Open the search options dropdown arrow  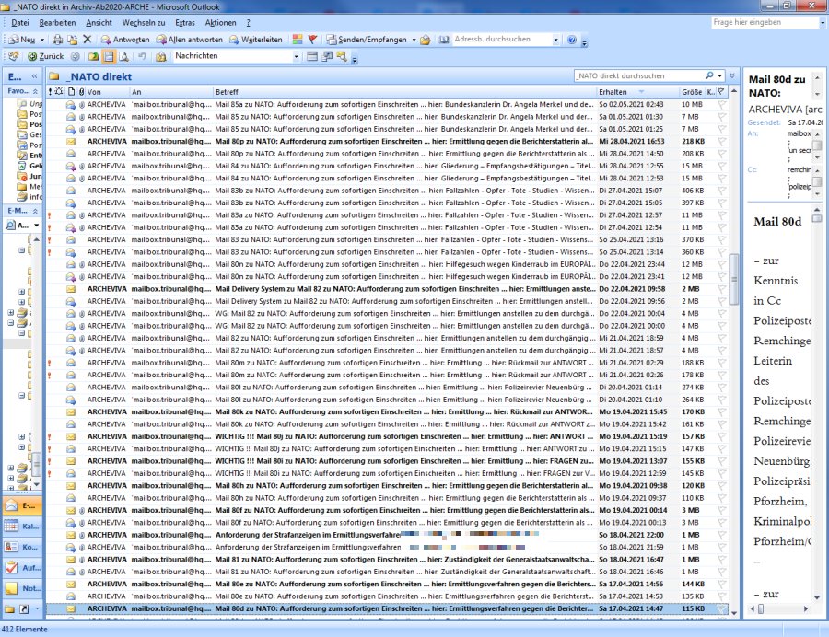(x=720, y=75)
